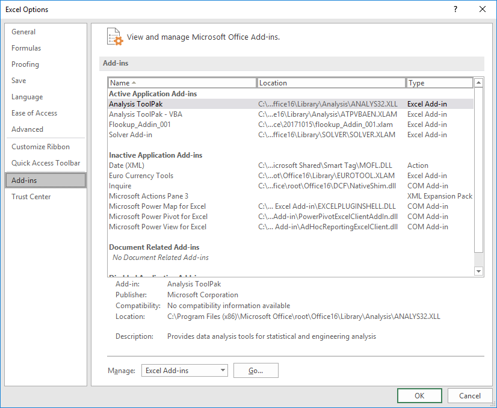Open Language settings
The height and width of the screenshot is (408, 497).
[46, 97]
